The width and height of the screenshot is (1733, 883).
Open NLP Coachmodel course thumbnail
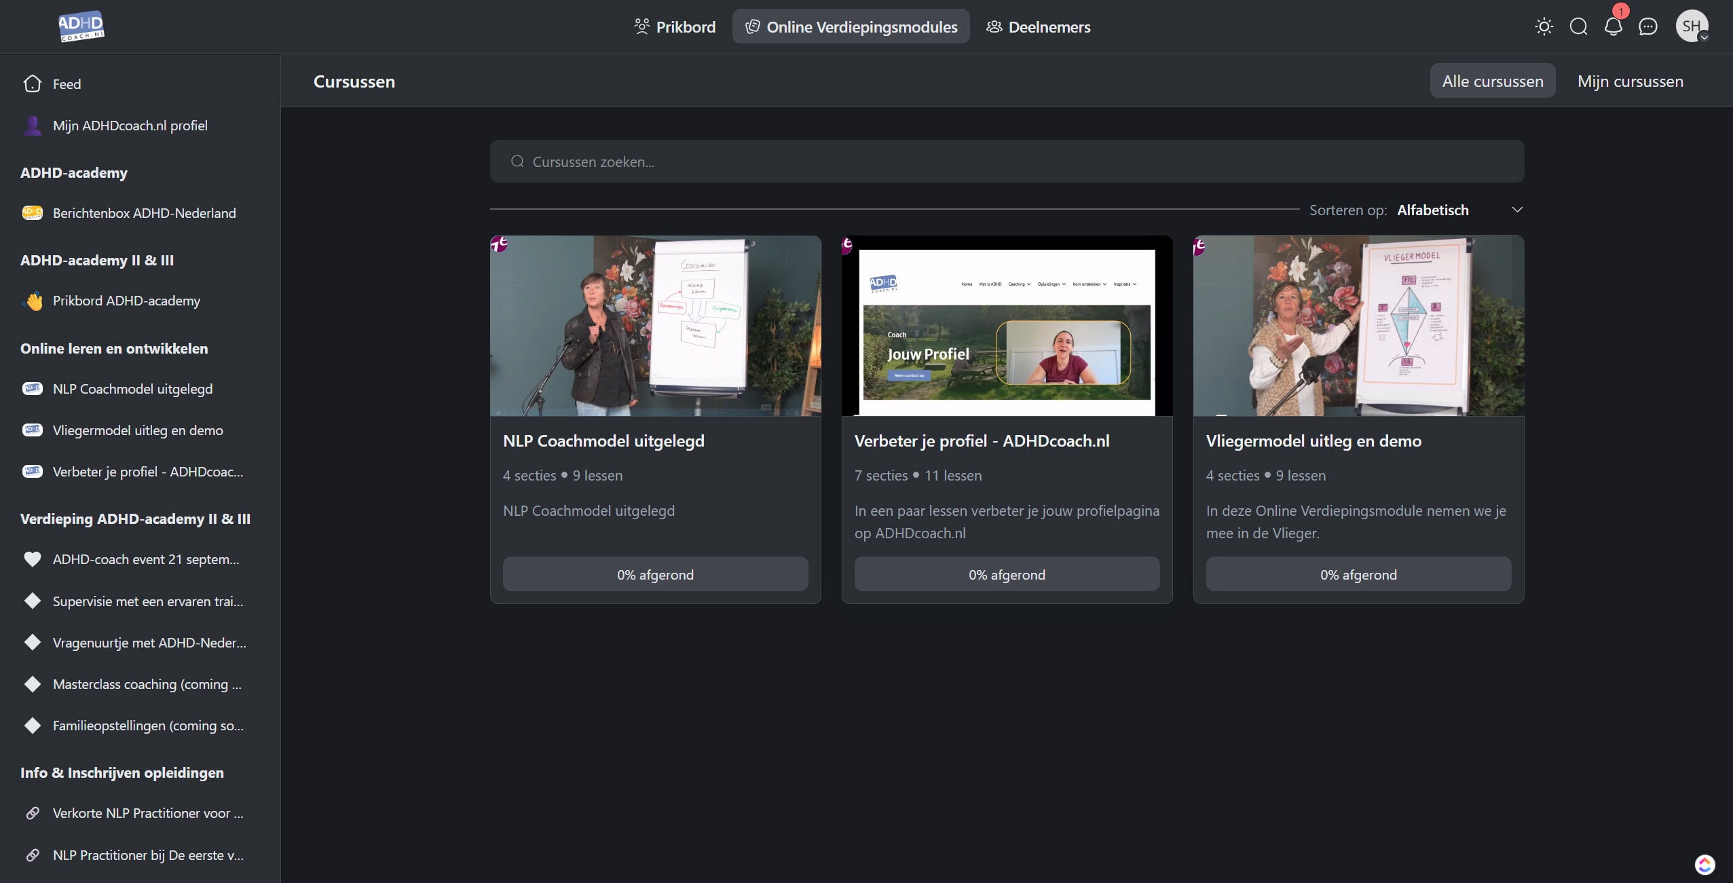655,326
